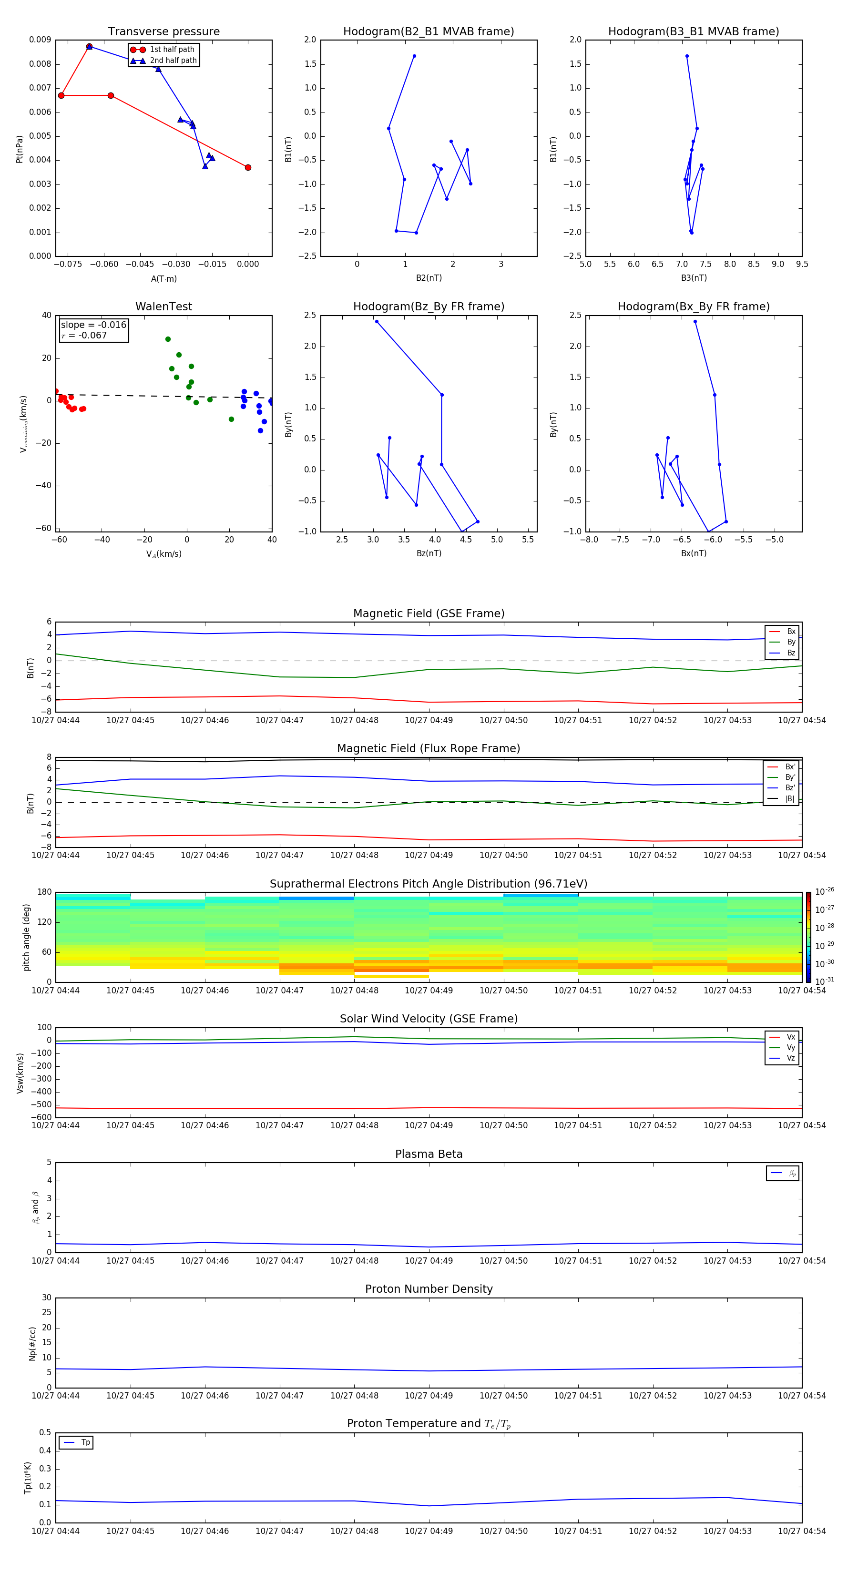The image size is (858, 1573).
Task: Click the 'Hodogram(Bz_By FR frame)' title
Action: click(x=429, y=306)
